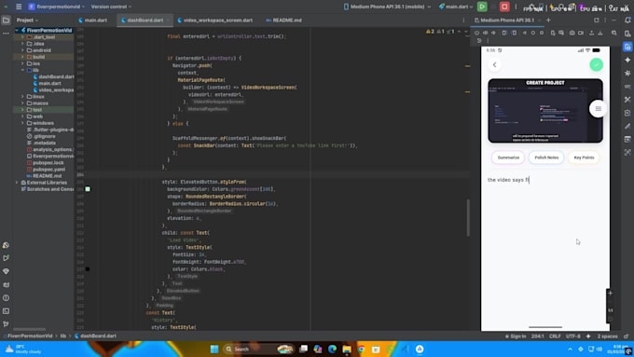Click the lib breadcrumb in the navigation bar
Image resolution: width=634 pixels, height=357 pixels.
(63, 336)
